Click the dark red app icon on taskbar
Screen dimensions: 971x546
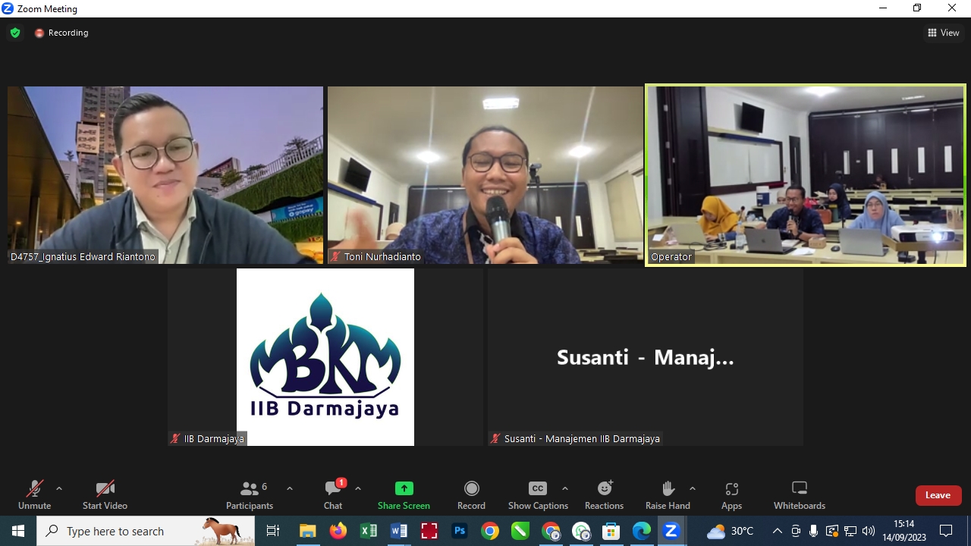[x=429, y=531]
